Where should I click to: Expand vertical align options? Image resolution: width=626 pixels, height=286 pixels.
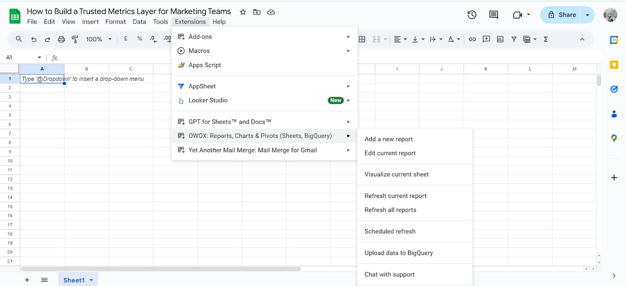coord(423,39)
